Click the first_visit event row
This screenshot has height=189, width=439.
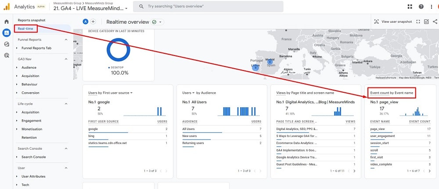point(400,157)
